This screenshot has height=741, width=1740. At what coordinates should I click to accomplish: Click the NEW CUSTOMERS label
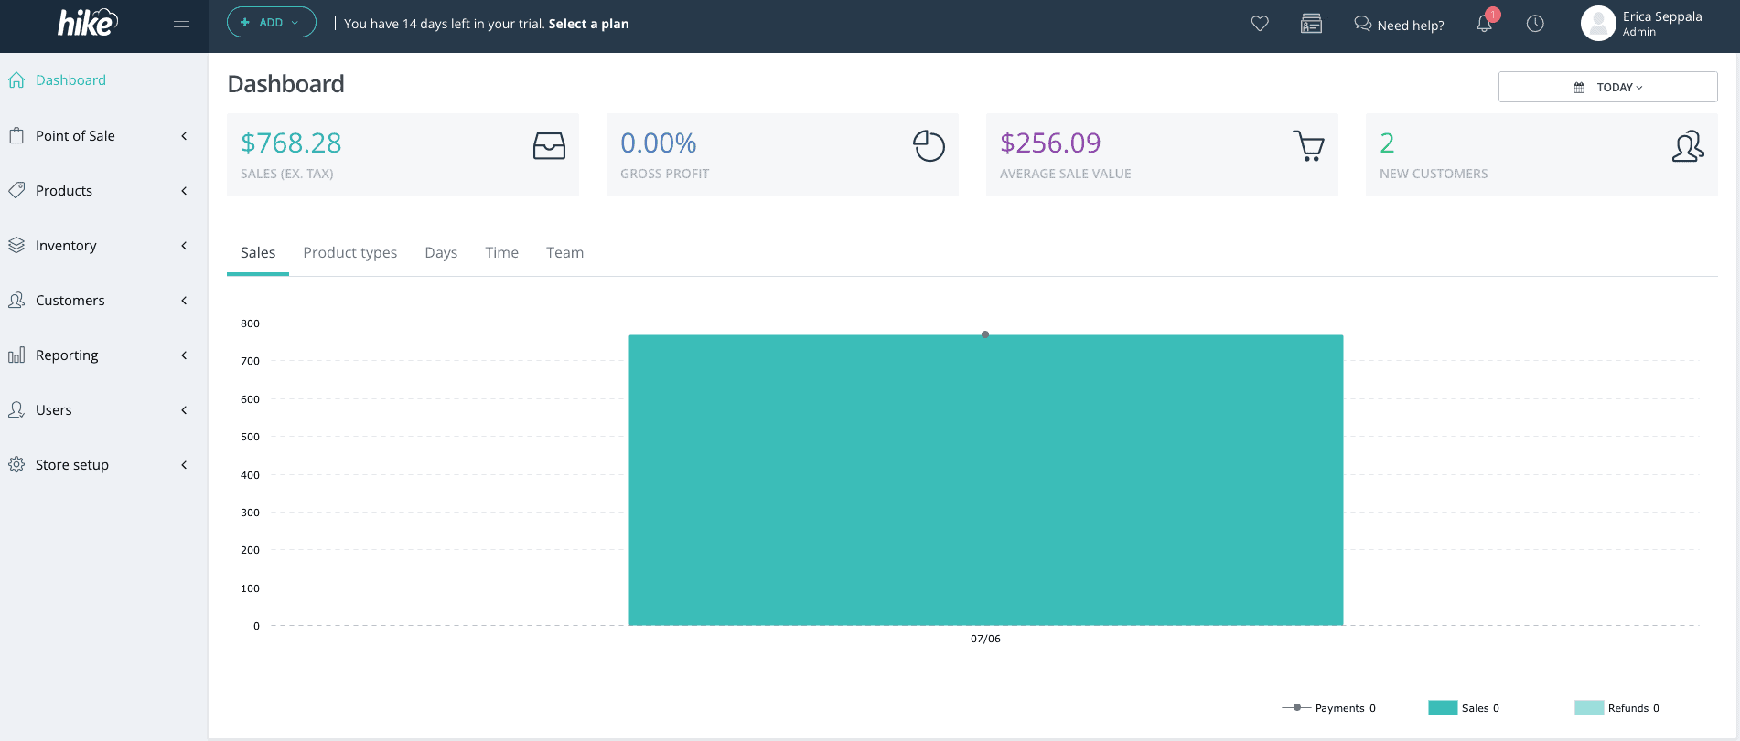click(x=1434, y=174)
